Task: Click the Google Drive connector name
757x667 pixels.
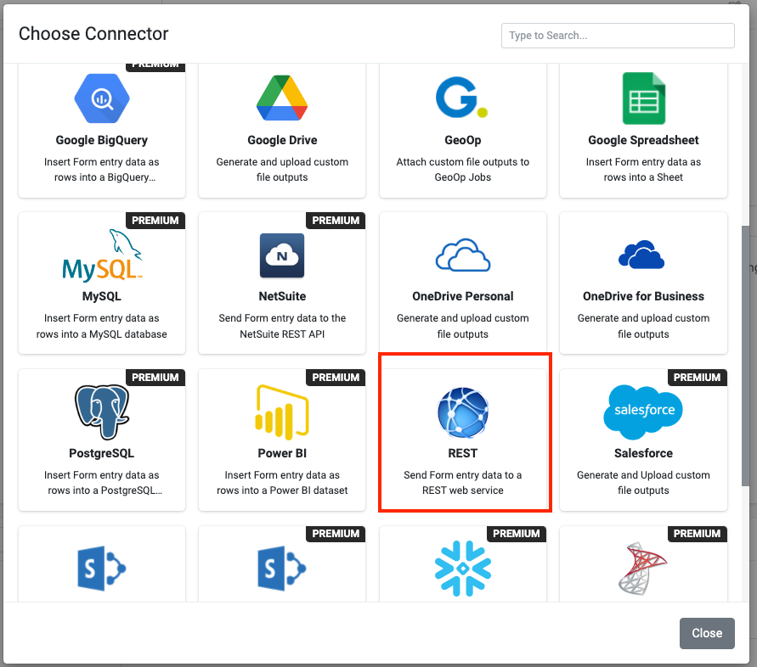Action: [282, 140]
